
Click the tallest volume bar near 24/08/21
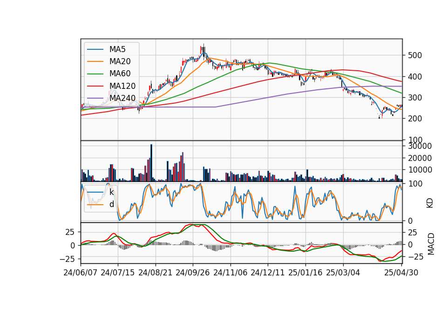pos(151,163)
